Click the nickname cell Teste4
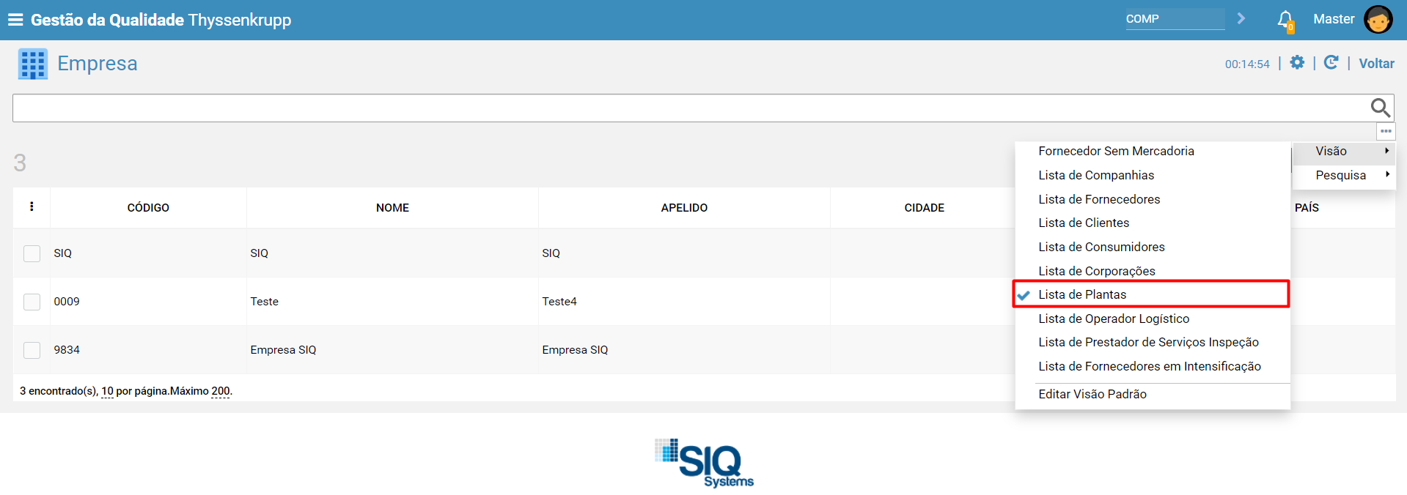Screen dimensions: 1407x495 point(559,302)
